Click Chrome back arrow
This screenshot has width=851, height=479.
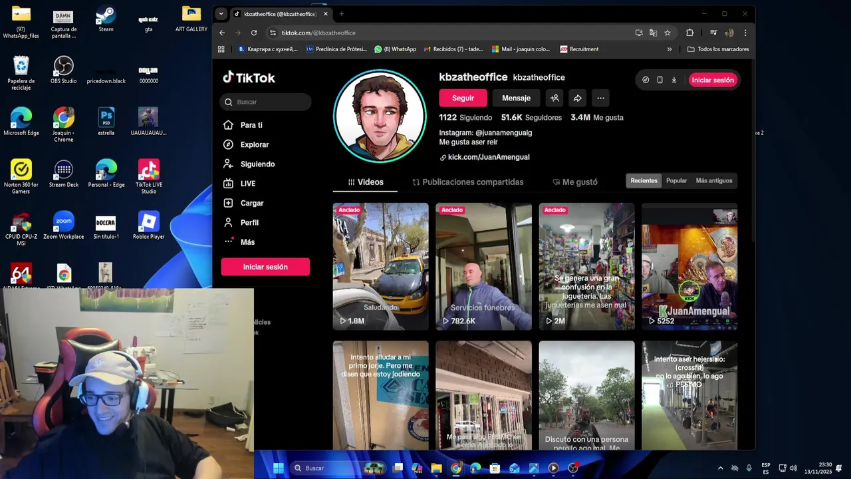[x=222, y=33]
